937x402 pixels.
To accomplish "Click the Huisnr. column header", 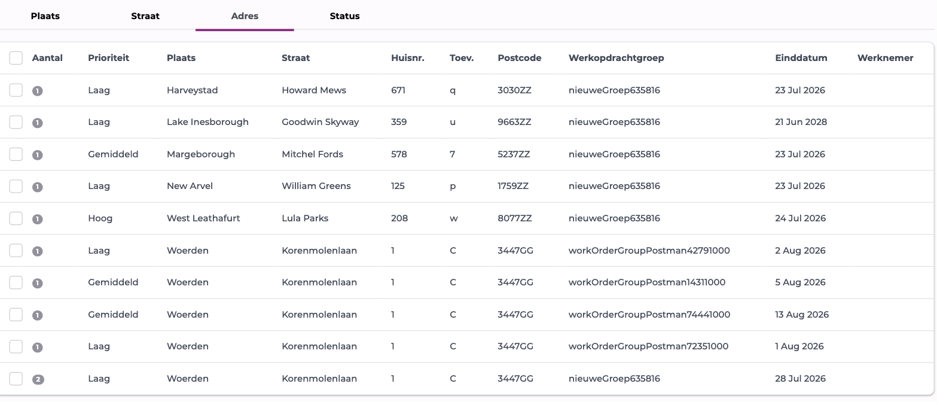I will click(408, 58).
